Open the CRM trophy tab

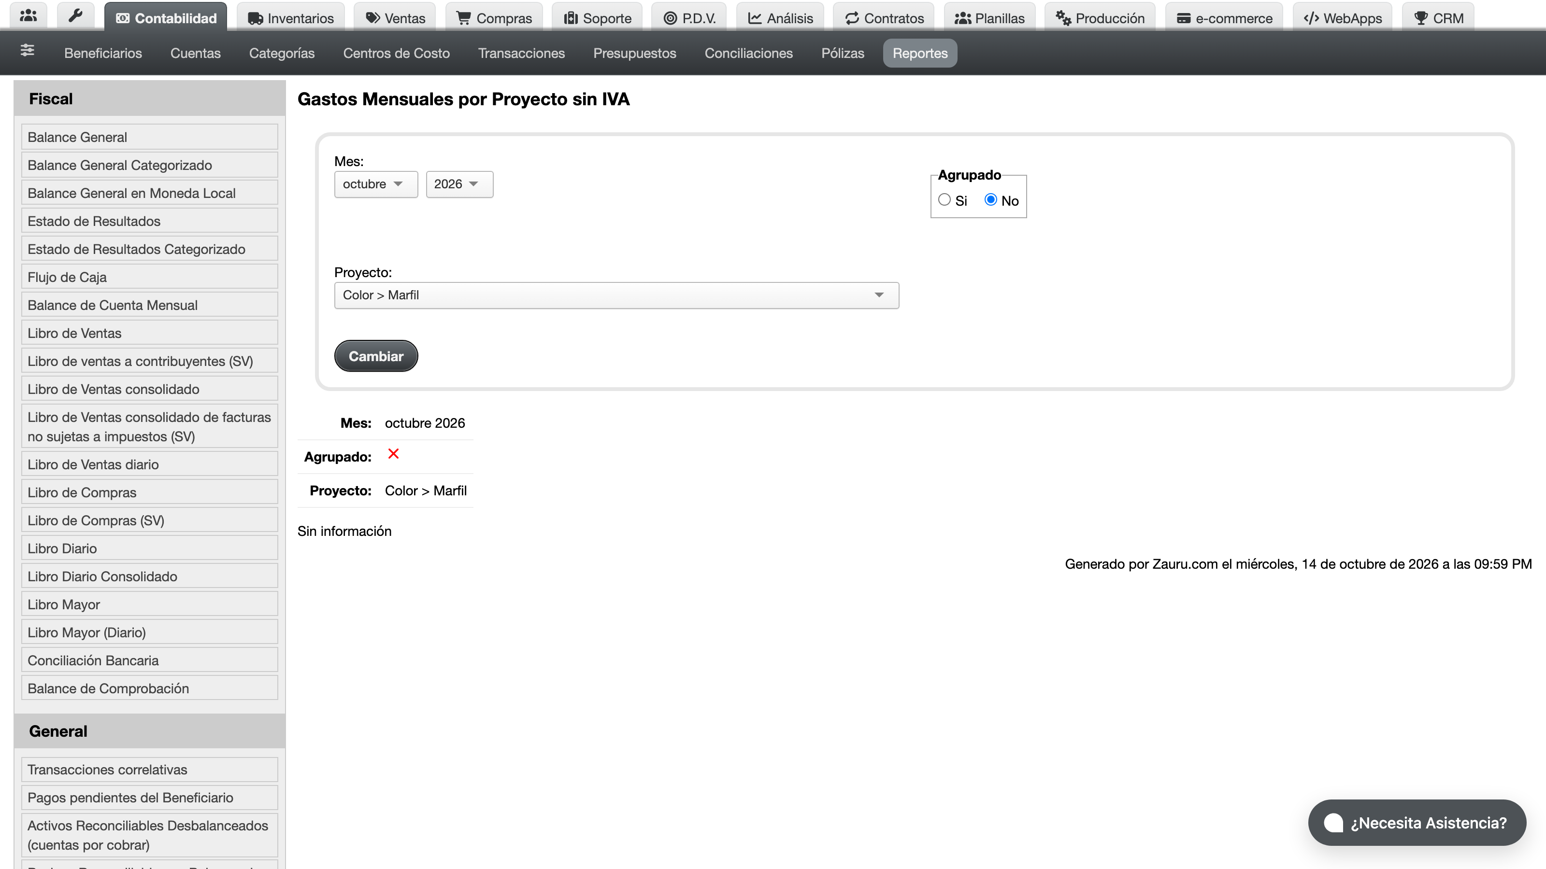point(1439,18)
